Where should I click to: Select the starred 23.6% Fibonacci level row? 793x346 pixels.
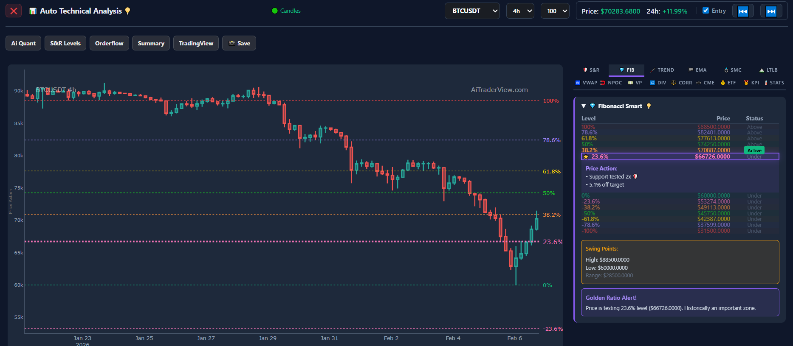click(680, 156)
